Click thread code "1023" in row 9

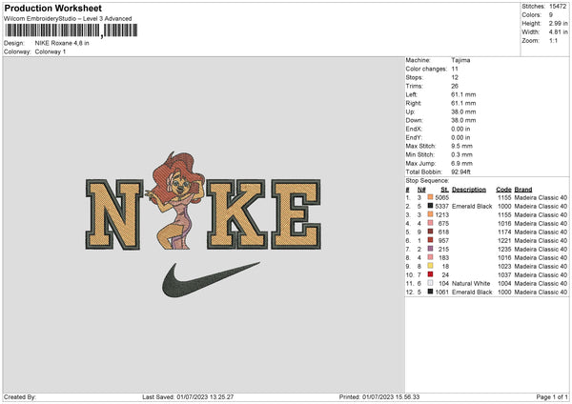pos(504,266)
